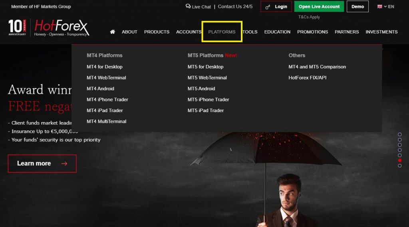409x227 pixels.
Task: Click the T&Cs Apply link
Action: [309, 17]
